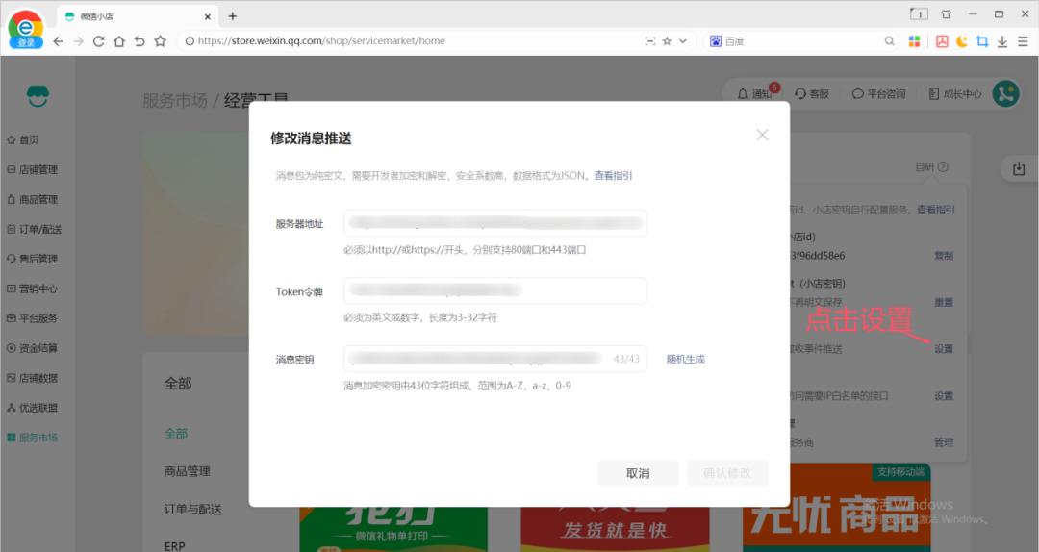Viewport: 1039px width, 552px height.
Task: Open 资金结算 in the sidebar
Action: [x=33, y=348]
